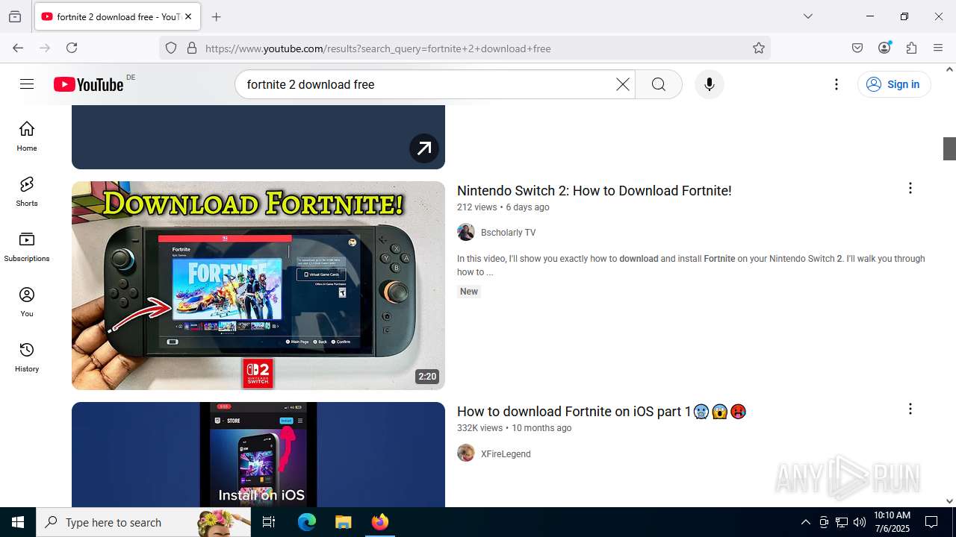Open Shorts from the sidebar

click(27, 192)
